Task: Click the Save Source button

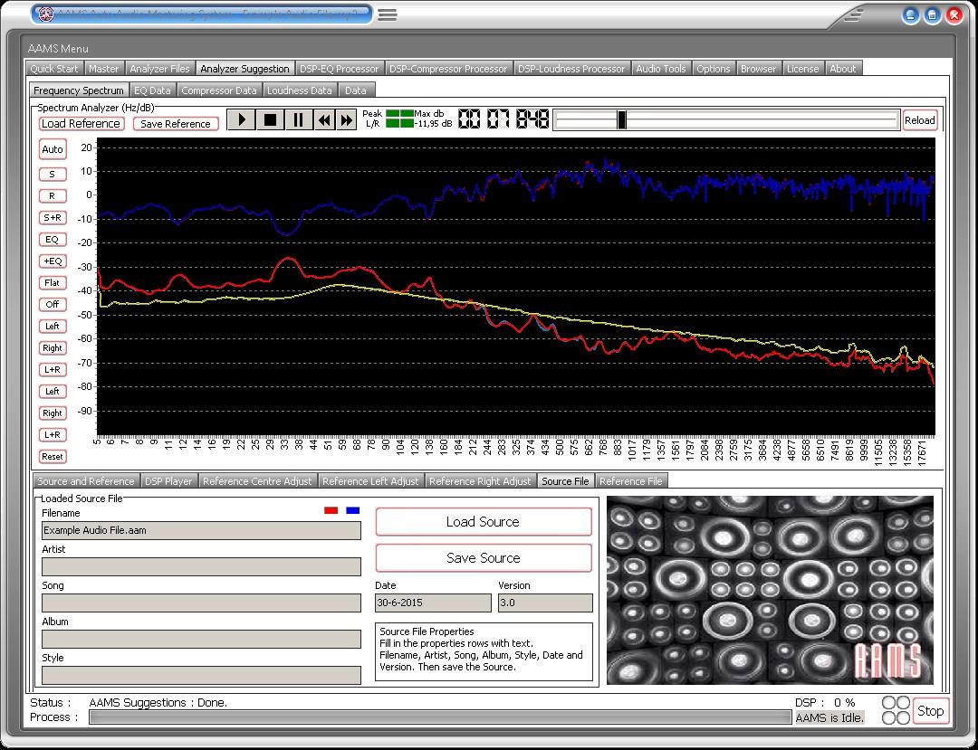Action: click(x=484, y=557)
